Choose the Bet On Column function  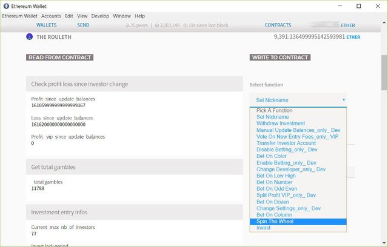298,215
